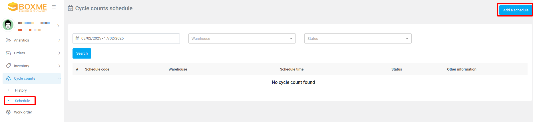This screenshot has height=122, width=533.
Task: Select Schedule in the sidebar
Action: (x=22, y=101)
